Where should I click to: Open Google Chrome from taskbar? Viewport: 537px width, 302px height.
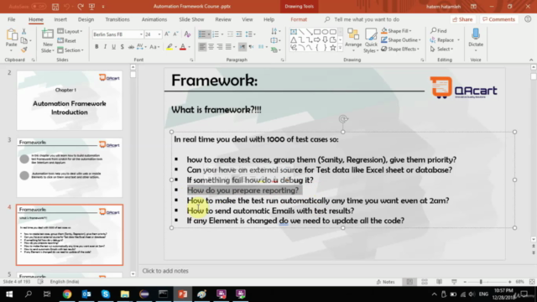point(67,294)
